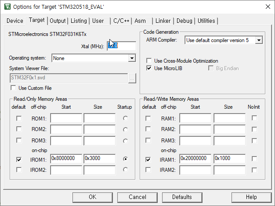Uncheck IRAM1 default checkbox

point(148,160)
